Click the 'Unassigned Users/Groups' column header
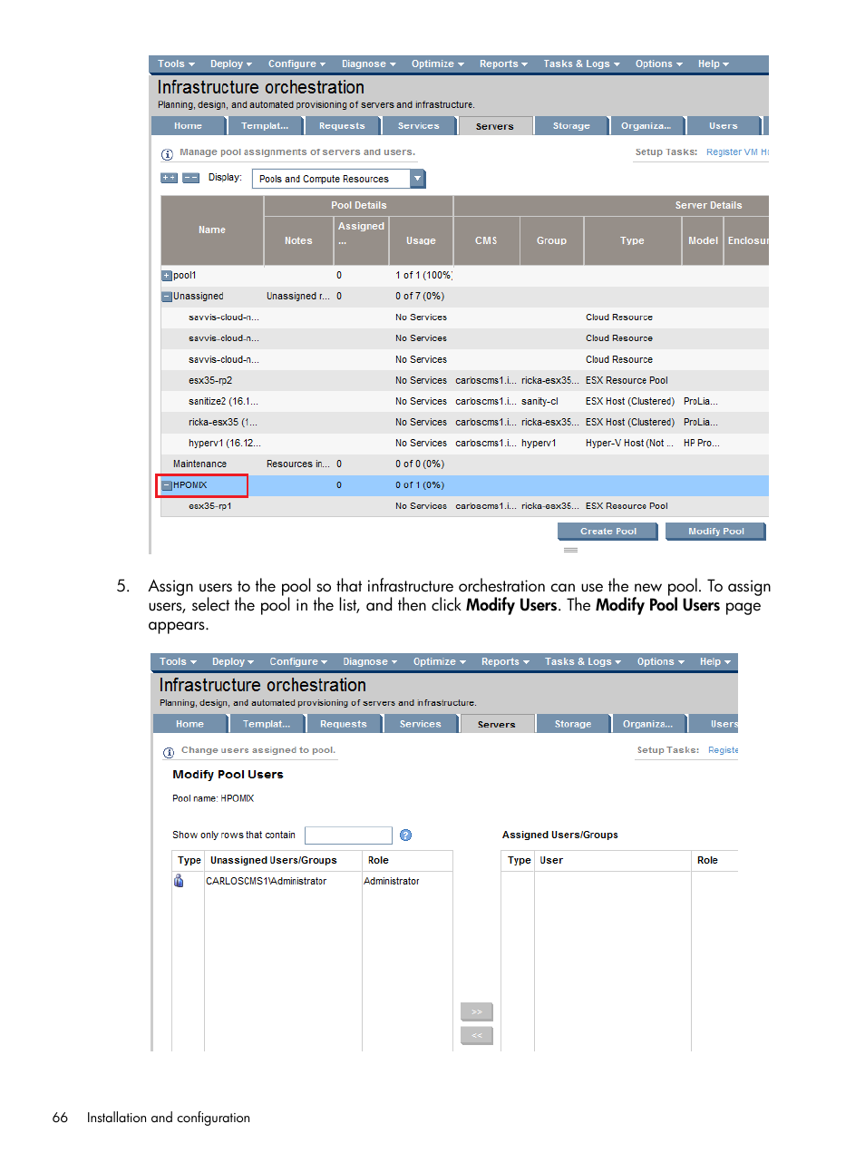This screenshot has width=865, height=1153. (283, 861)
